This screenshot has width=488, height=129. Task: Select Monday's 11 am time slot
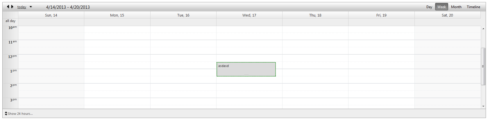point(117,43)
